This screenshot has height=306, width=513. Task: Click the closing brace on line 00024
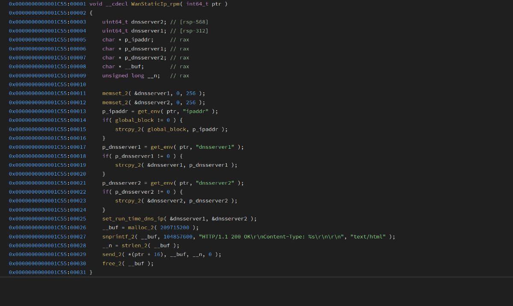(104, 210)
